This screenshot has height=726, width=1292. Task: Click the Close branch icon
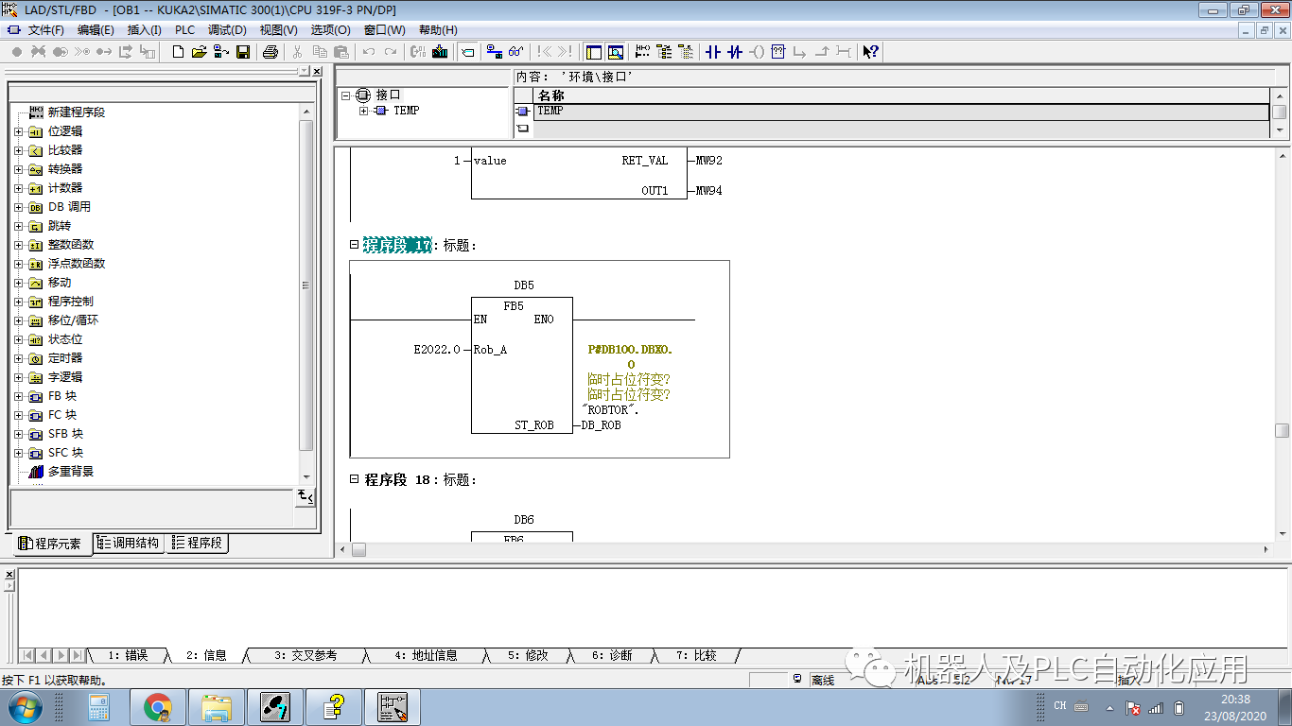click(822, 52)
